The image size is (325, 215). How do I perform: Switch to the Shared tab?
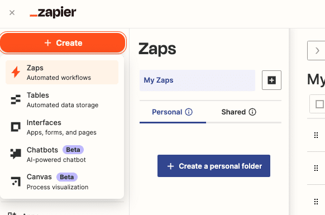(239, 112)
